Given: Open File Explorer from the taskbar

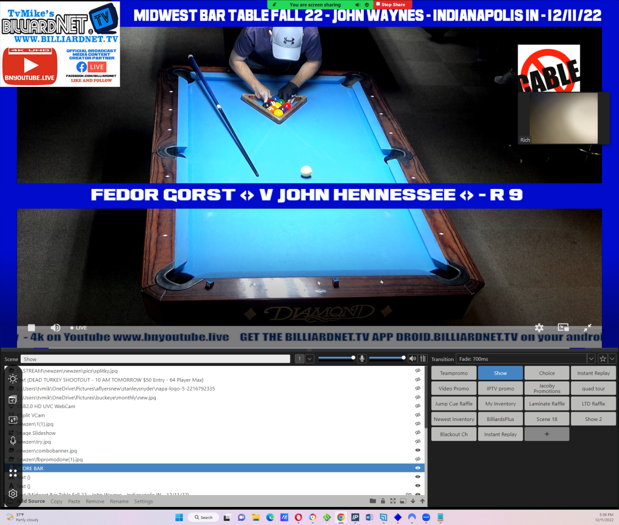Looking at the screenshot, I should (x=255, y=517).
